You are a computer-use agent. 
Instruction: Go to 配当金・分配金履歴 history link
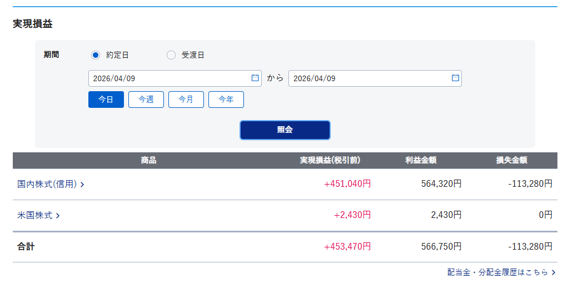coord(497,272)
